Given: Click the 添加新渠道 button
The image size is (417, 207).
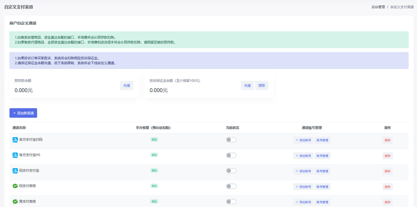Looking at the screenshot, I should pyautogui.click(x=23, y=113).
